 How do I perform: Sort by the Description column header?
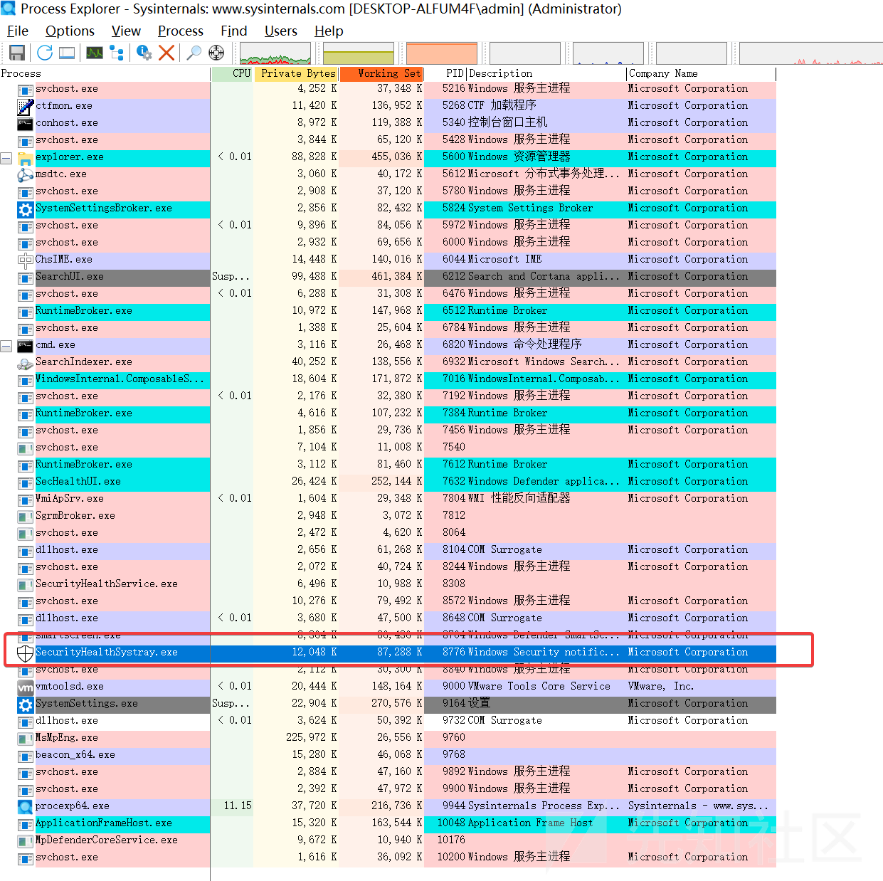[x=546, y=73]
